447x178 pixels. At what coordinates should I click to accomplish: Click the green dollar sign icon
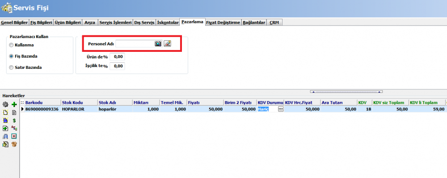14,120
